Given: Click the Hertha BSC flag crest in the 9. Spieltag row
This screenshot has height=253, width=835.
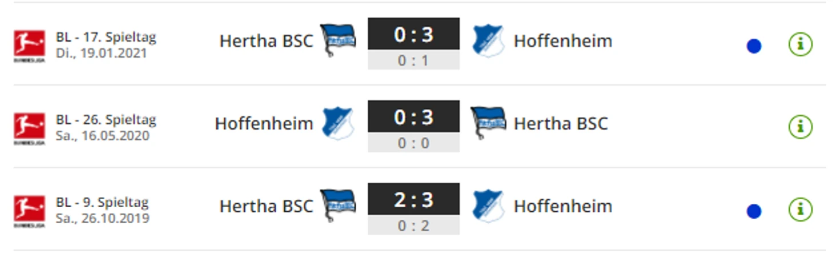Looking at the screenshot, I should point(338,205).
